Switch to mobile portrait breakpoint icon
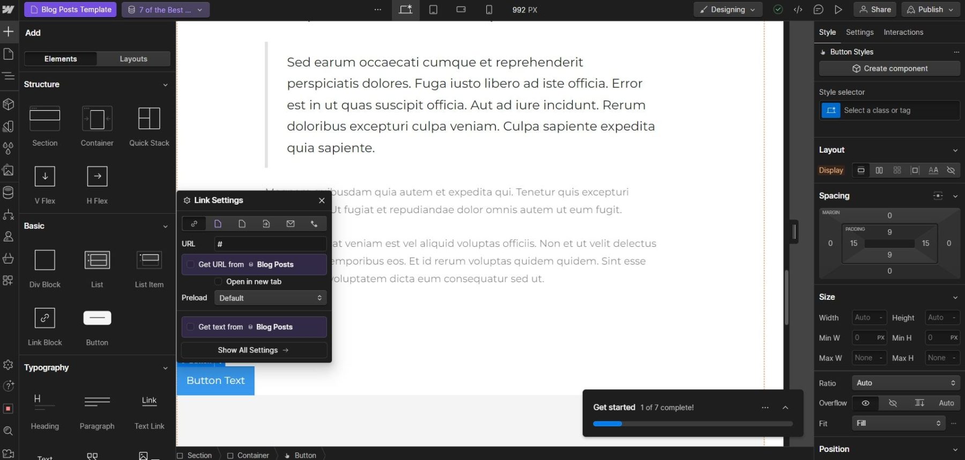 [x=489, y=10]
